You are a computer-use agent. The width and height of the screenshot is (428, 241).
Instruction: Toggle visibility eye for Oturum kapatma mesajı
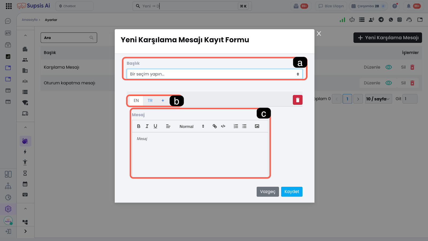pyautogui.click(x=388, y=83)
